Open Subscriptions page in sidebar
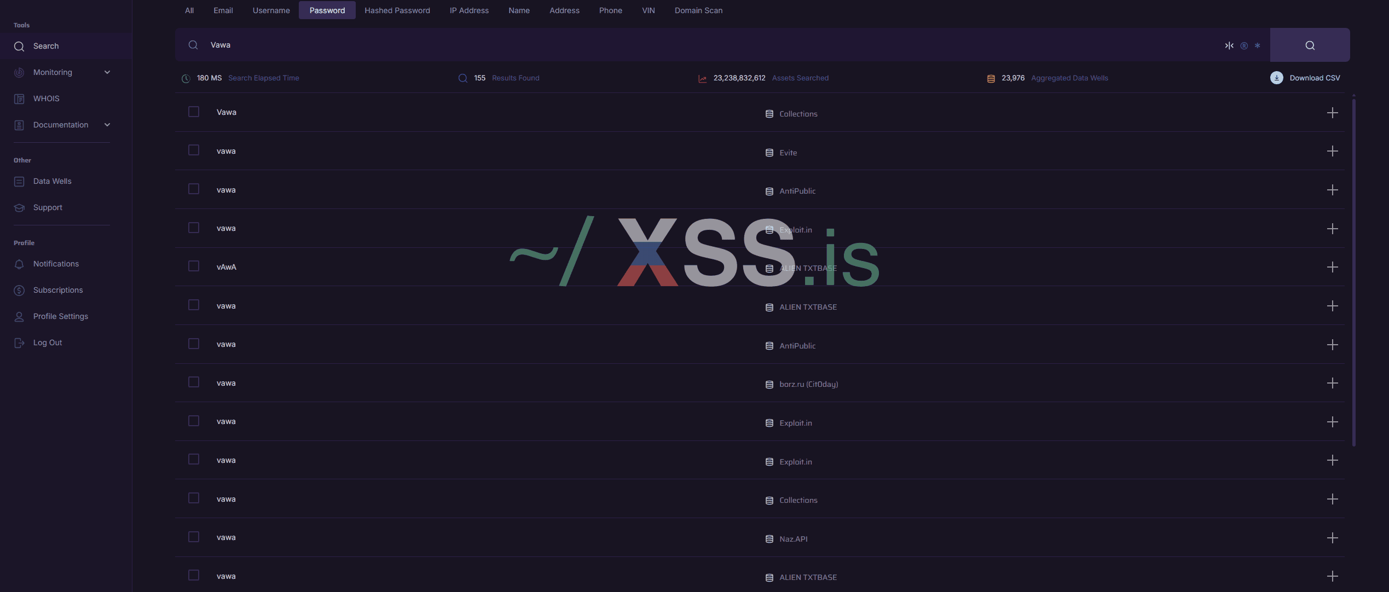 (x=58, y=290)
